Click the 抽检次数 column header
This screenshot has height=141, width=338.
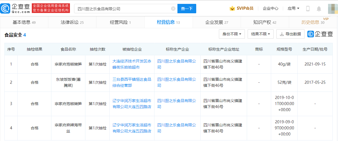click(x=98, y=49)
